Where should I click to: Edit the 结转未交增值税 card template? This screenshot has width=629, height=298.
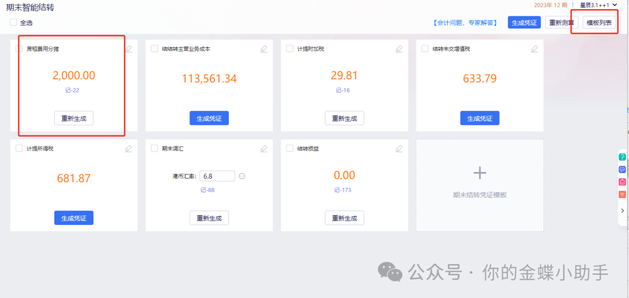[x=534, y=49]
